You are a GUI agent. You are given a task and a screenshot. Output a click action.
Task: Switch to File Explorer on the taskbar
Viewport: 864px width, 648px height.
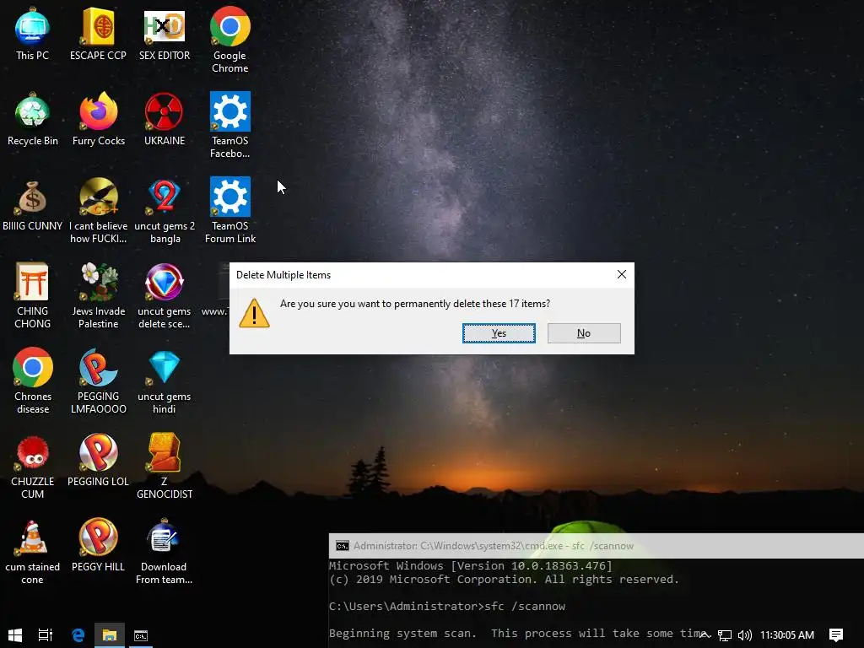pyautogui.click(x=110, y=635)
